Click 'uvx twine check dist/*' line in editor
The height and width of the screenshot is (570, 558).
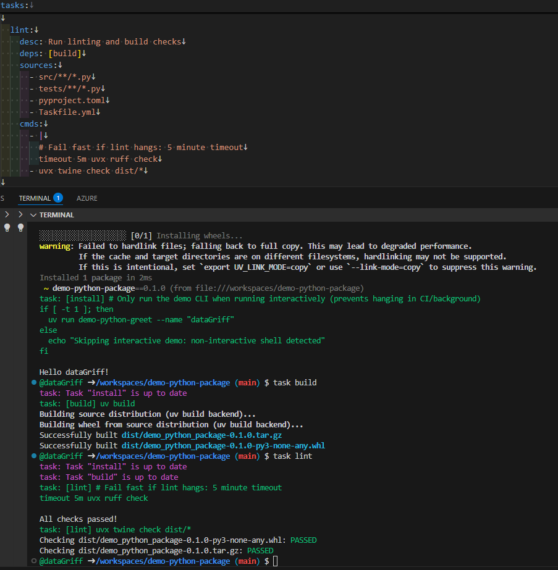(x=91, y=170)
